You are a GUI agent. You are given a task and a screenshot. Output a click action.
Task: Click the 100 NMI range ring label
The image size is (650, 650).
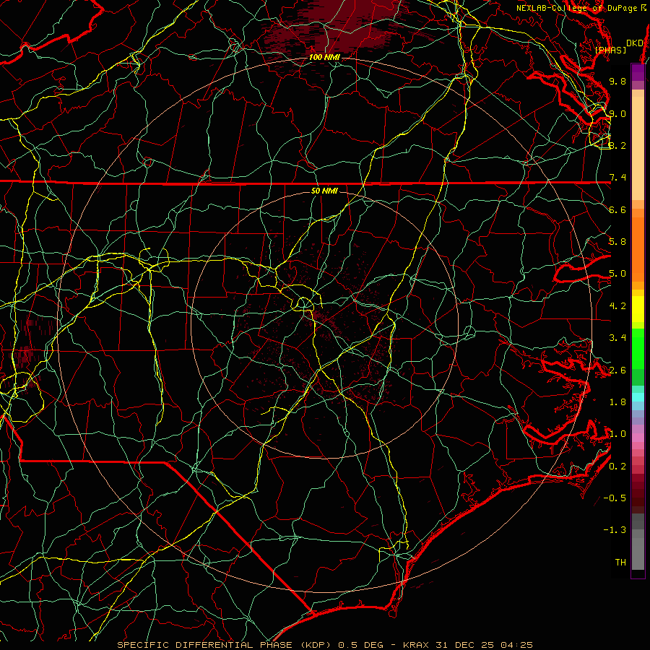pos(324,57)
